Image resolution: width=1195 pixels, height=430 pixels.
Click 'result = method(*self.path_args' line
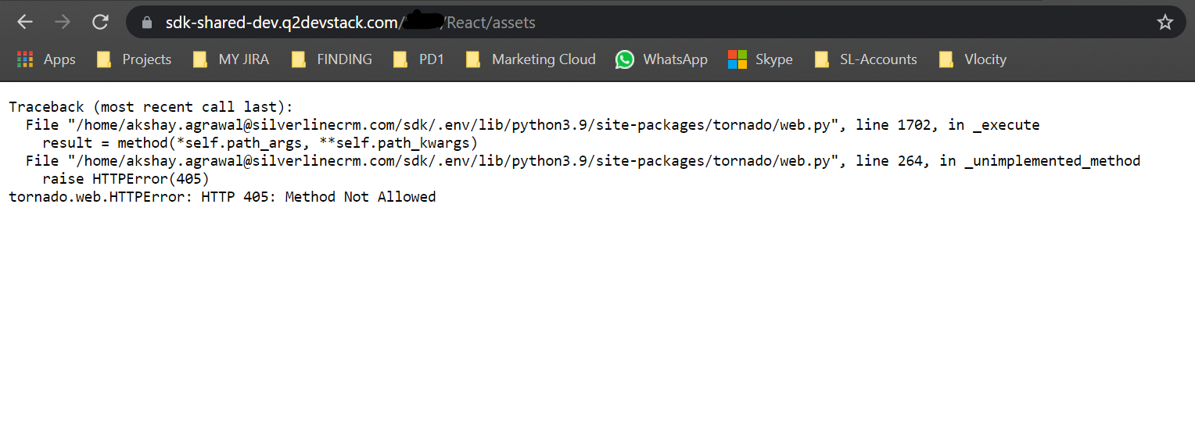(x=260, y=143)
